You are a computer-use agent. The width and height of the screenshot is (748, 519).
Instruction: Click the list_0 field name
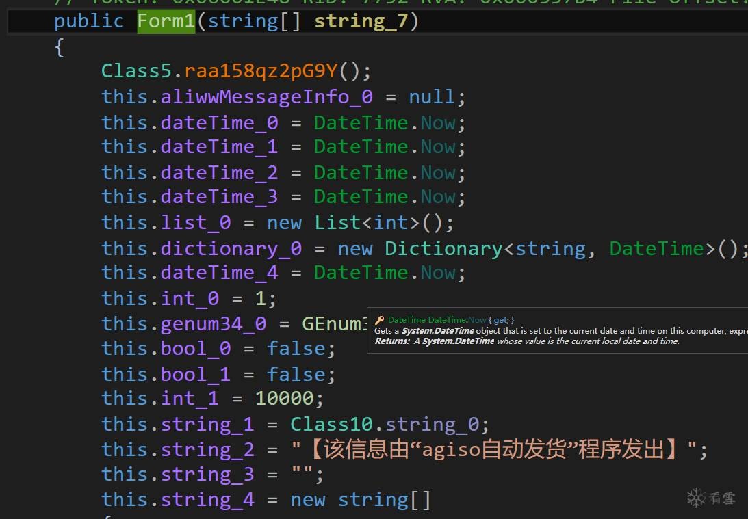pos(196,222)
